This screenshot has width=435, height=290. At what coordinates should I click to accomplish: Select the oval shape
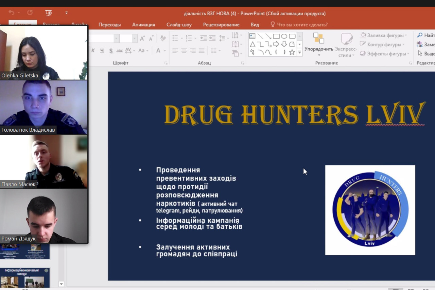pyautogui.click(x=284, y=36)
